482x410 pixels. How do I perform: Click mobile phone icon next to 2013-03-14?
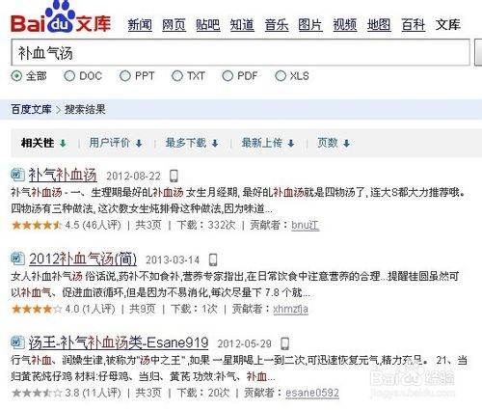(x=213, y=260)
